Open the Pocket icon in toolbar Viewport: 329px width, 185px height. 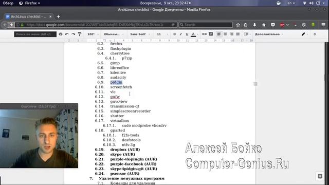(x=273, y=25)
